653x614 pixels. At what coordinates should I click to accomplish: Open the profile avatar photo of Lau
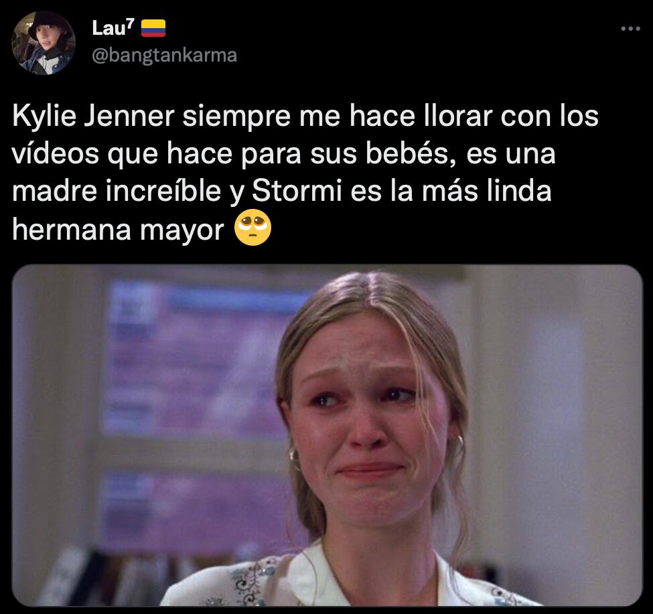click(44, 43)
